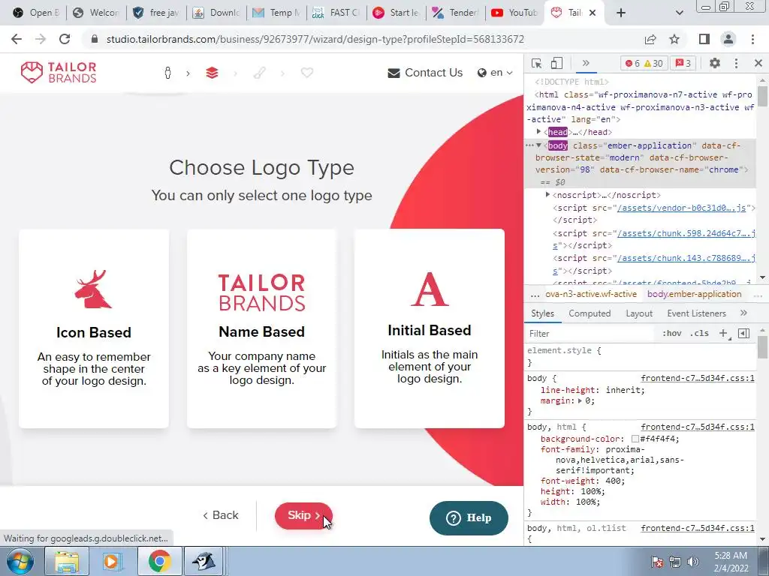Open the Layout tab

(639, 313)
